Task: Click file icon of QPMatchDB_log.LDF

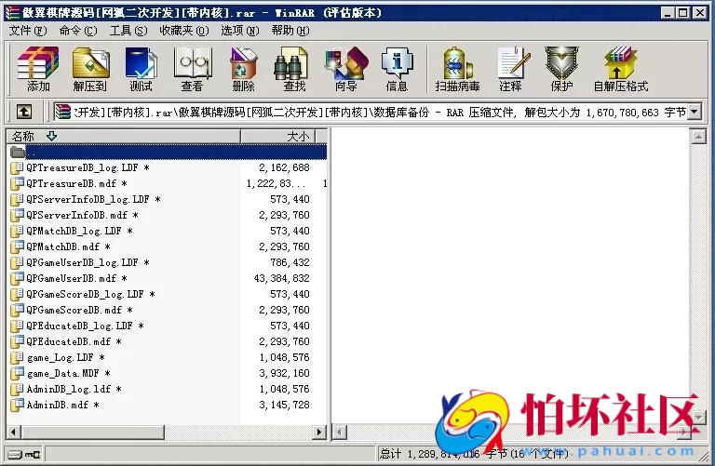Action: tap(17, 231)
